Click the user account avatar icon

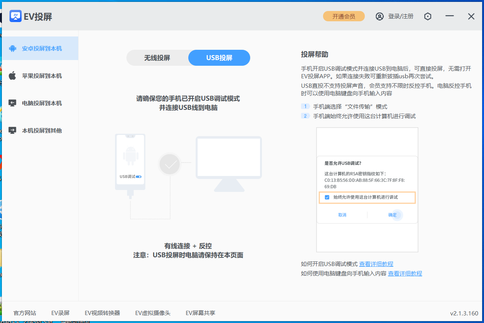[x=380, y=16]
